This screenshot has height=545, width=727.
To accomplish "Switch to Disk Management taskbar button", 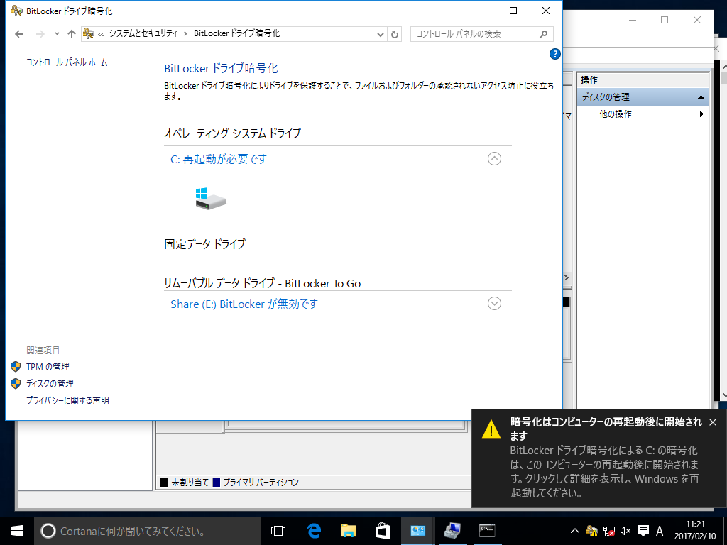I will point(452,531).
